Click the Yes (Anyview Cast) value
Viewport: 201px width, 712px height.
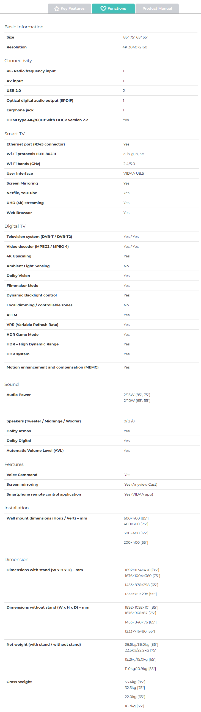point(141,485)
